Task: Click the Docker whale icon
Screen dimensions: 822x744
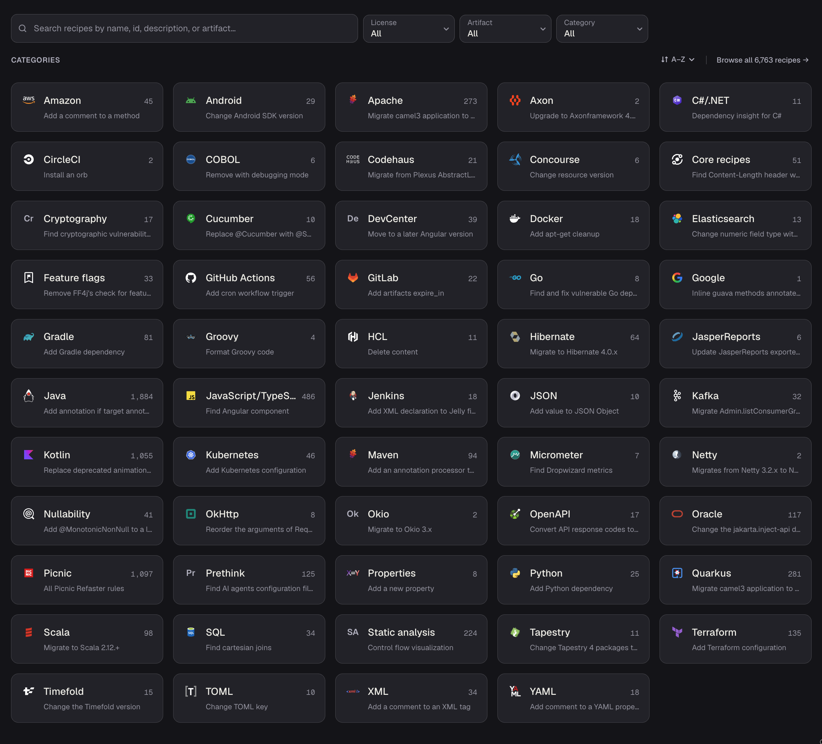Action: click(515, 218)
